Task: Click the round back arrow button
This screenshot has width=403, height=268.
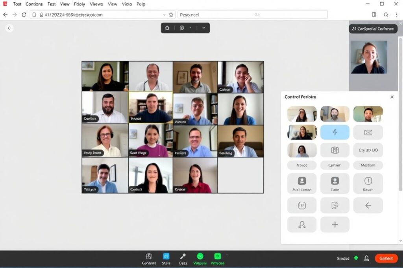Action: point(9,28)
